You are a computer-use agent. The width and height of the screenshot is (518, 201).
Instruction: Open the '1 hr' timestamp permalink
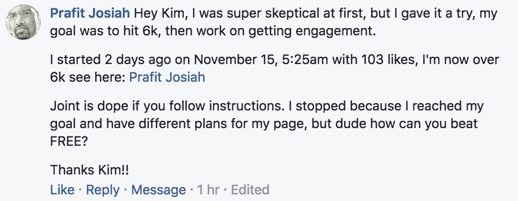(x=209, y=190)
